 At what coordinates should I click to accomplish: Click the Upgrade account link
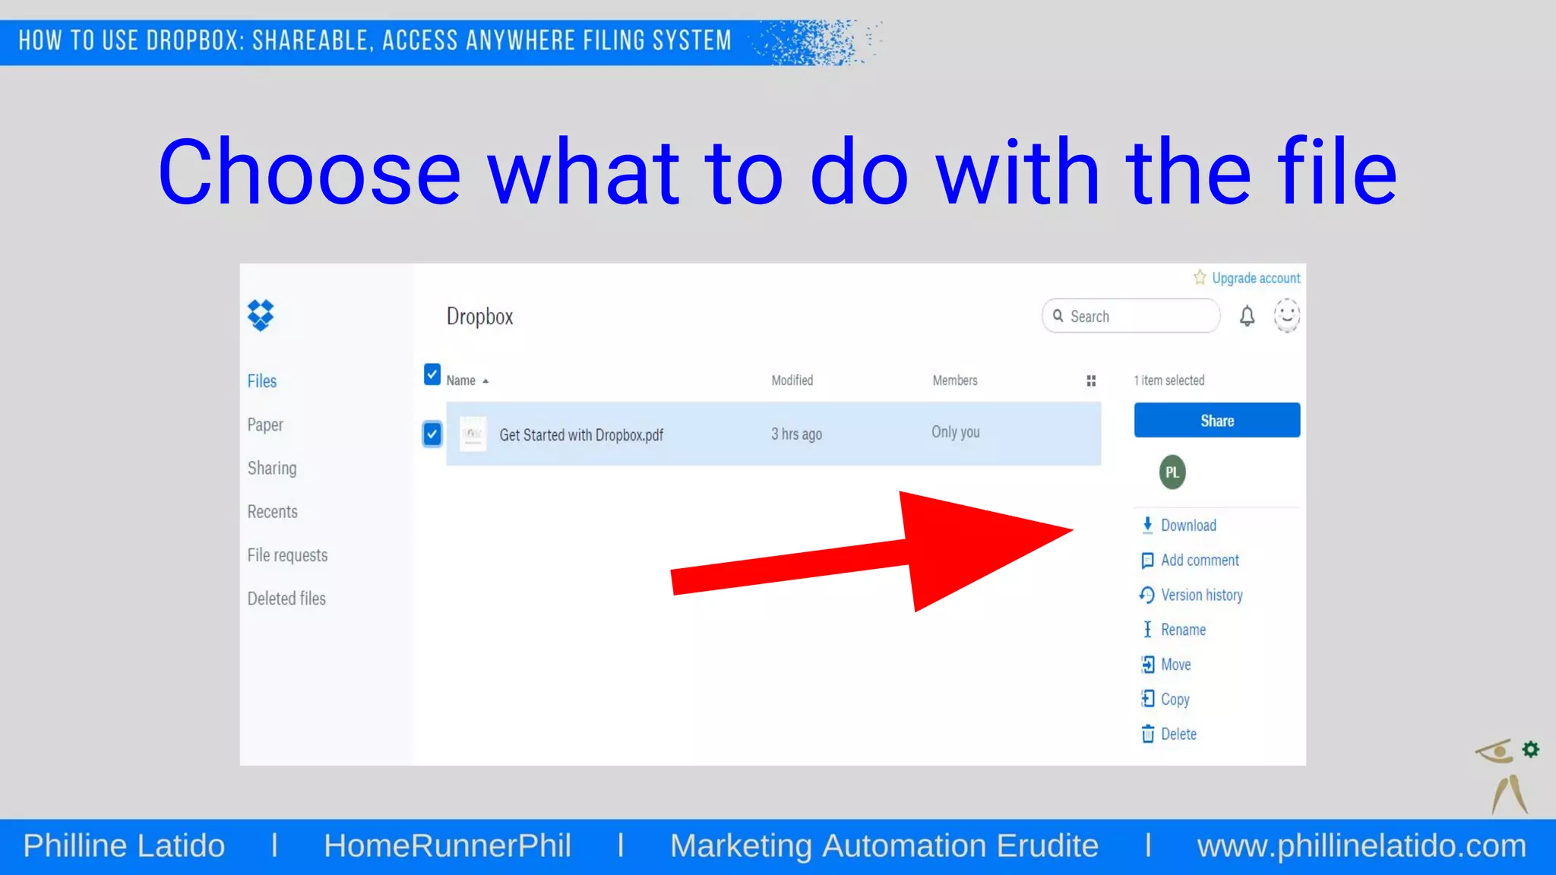point(1255,278)
